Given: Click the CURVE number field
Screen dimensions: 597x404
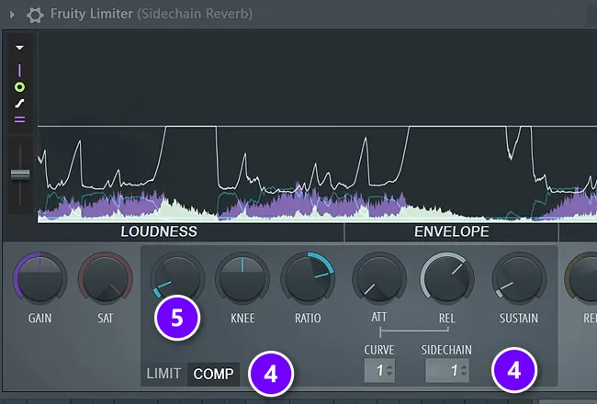Looking at the screenshot, I should tap(379, 370).
